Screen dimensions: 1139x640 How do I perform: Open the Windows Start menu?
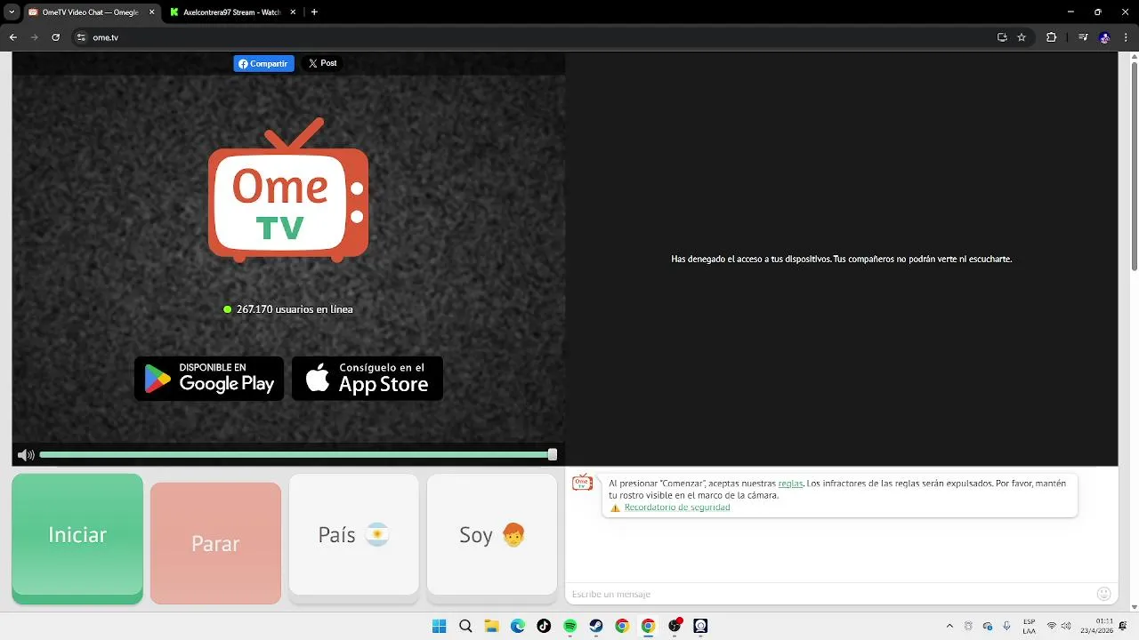439,626
